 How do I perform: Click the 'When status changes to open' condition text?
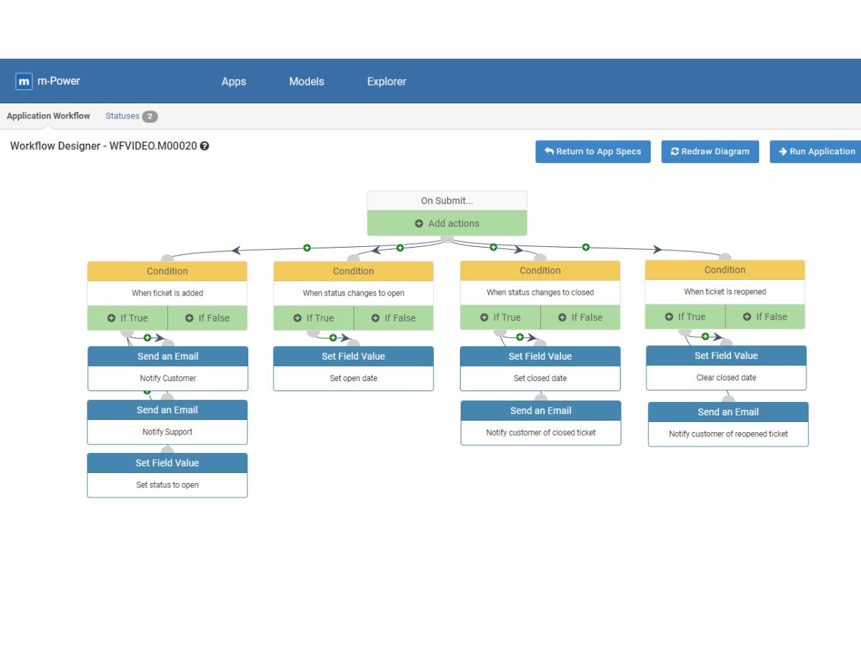click(x=354, y=293)
